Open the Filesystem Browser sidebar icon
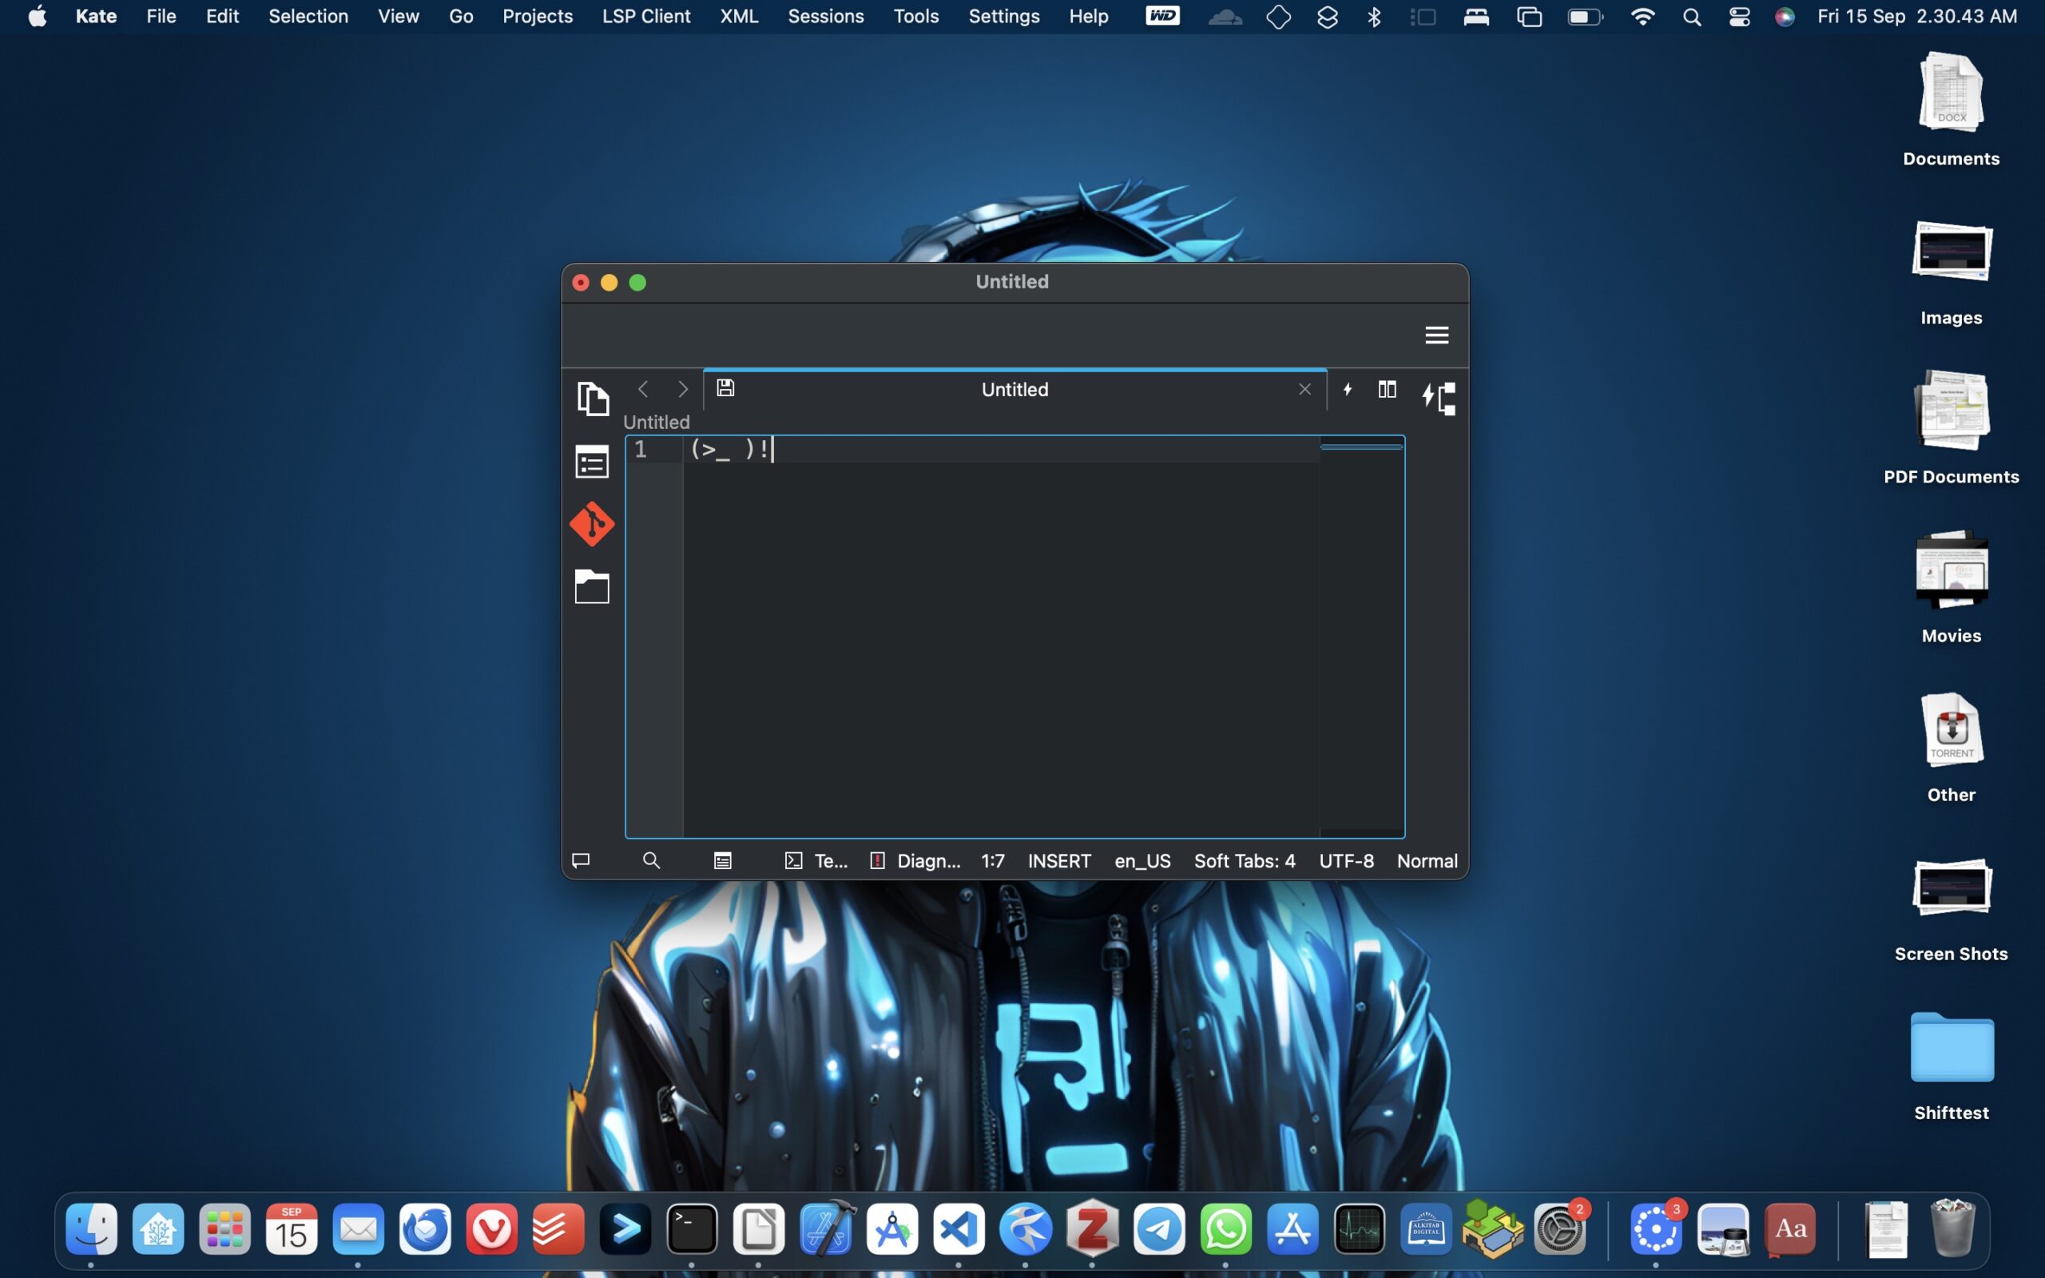 tap(591, 586)
